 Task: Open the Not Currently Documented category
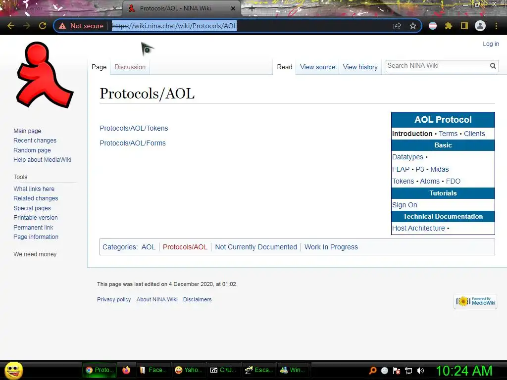pyautogui.click(x=256, y=247)
